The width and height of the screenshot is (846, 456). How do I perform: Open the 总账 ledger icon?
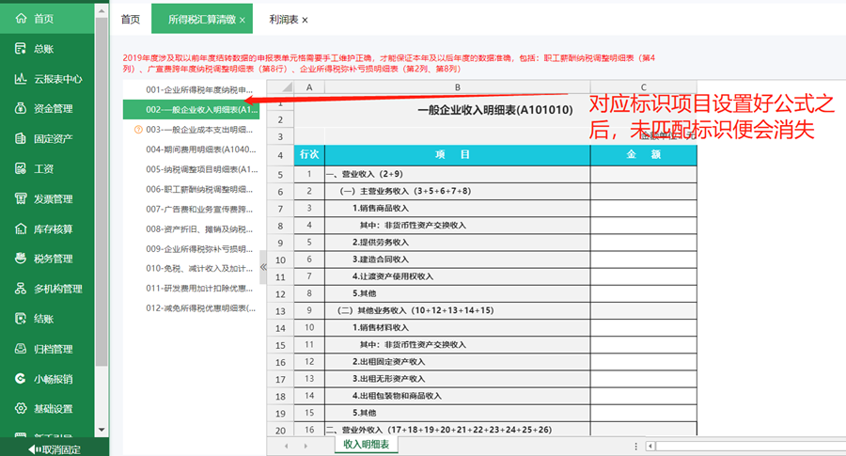[x=21, y=49]
